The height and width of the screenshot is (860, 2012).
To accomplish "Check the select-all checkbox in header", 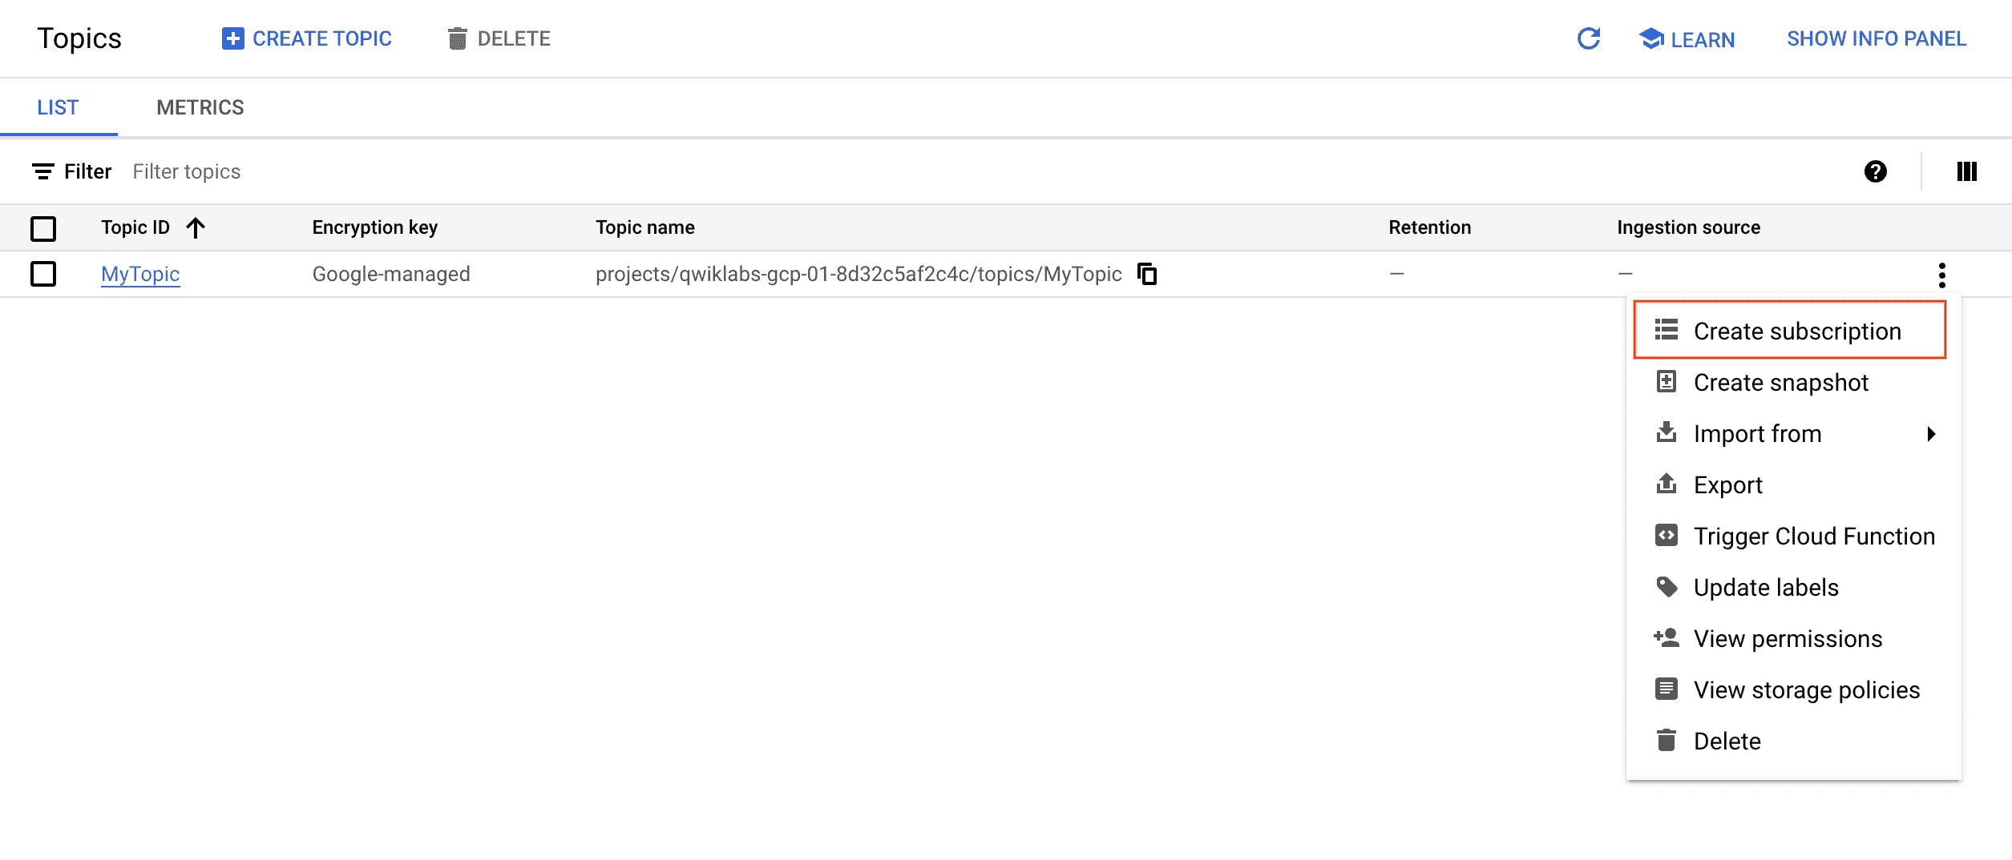I will point(43,228).
